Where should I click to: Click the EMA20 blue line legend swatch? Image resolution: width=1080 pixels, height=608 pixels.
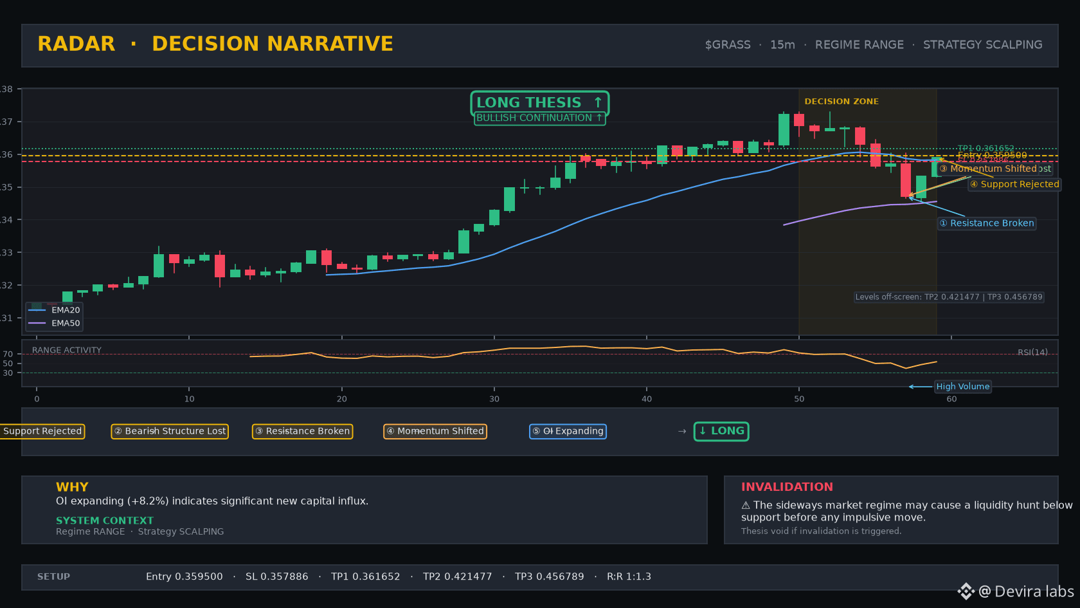(37, 310)
